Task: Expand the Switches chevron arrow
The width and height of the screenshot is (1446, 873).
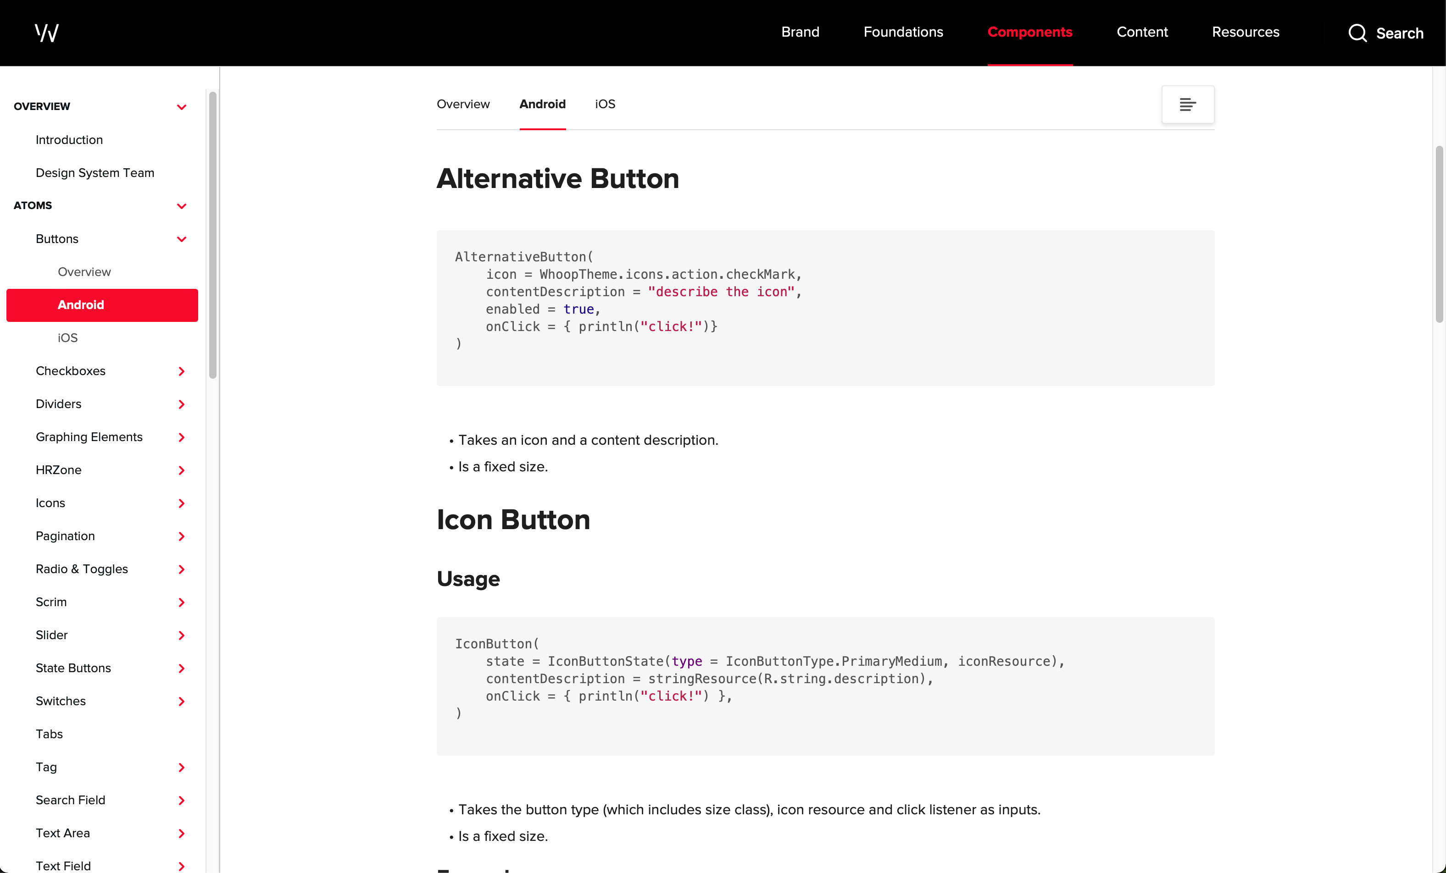Action: 181,701
